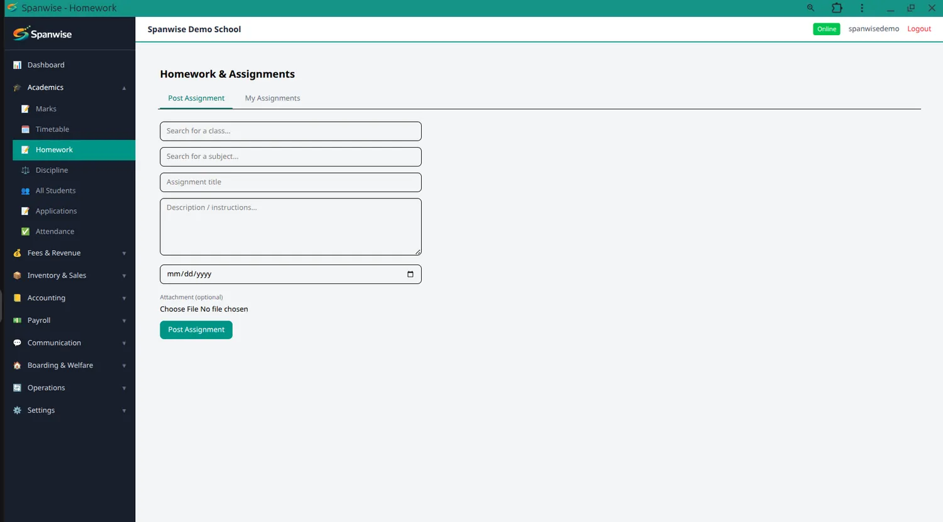The height and width of the screenshot is (522, 943).
Task: Collapse the Academics section arrow
Action: point(124,88)
